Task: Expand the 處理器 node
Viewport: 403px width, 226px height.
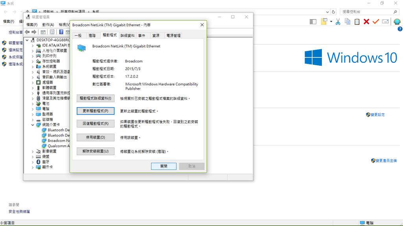Action: point(33,83)
